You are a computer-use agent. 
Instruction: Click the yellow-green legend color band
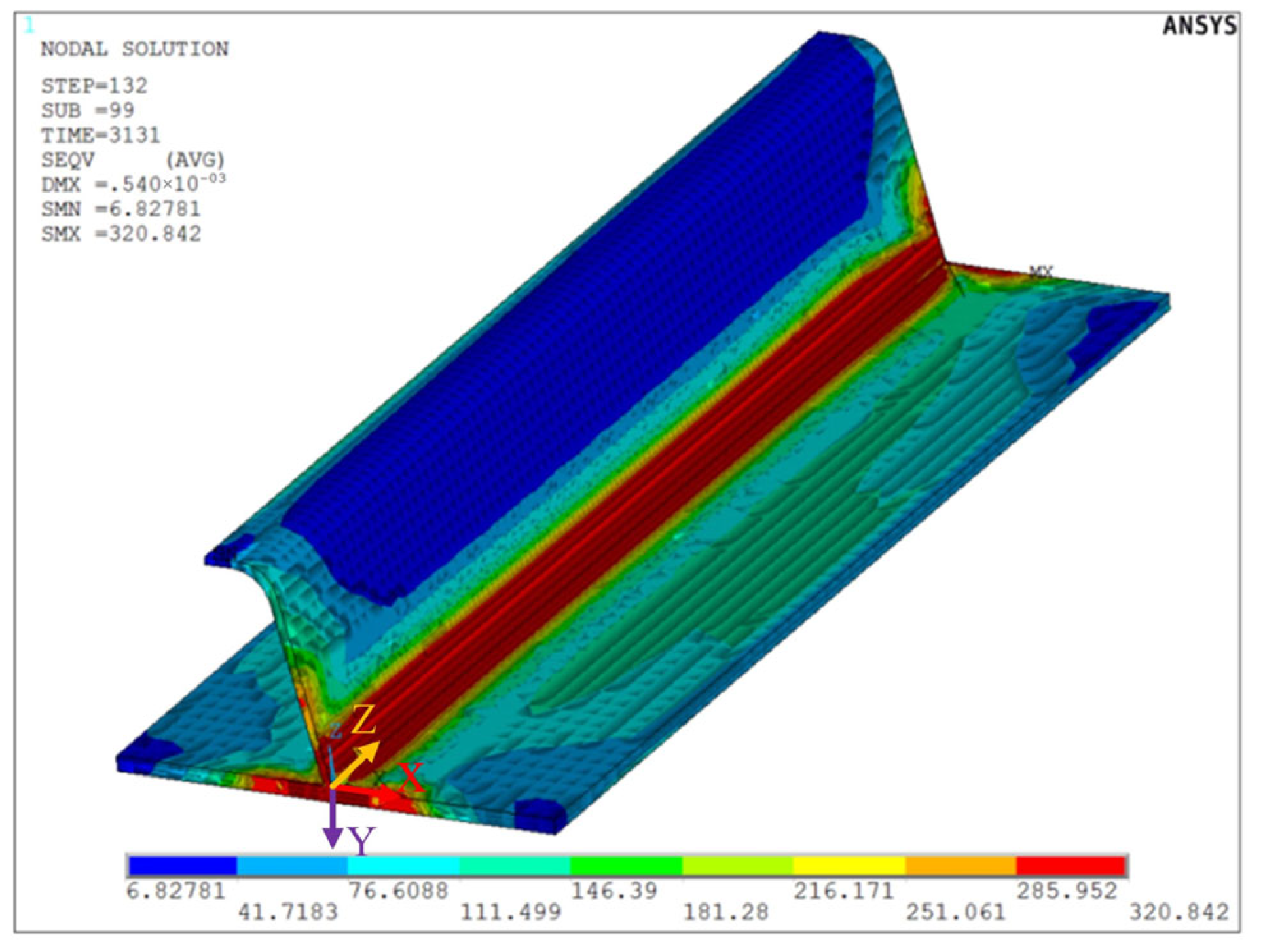point(737,866)
